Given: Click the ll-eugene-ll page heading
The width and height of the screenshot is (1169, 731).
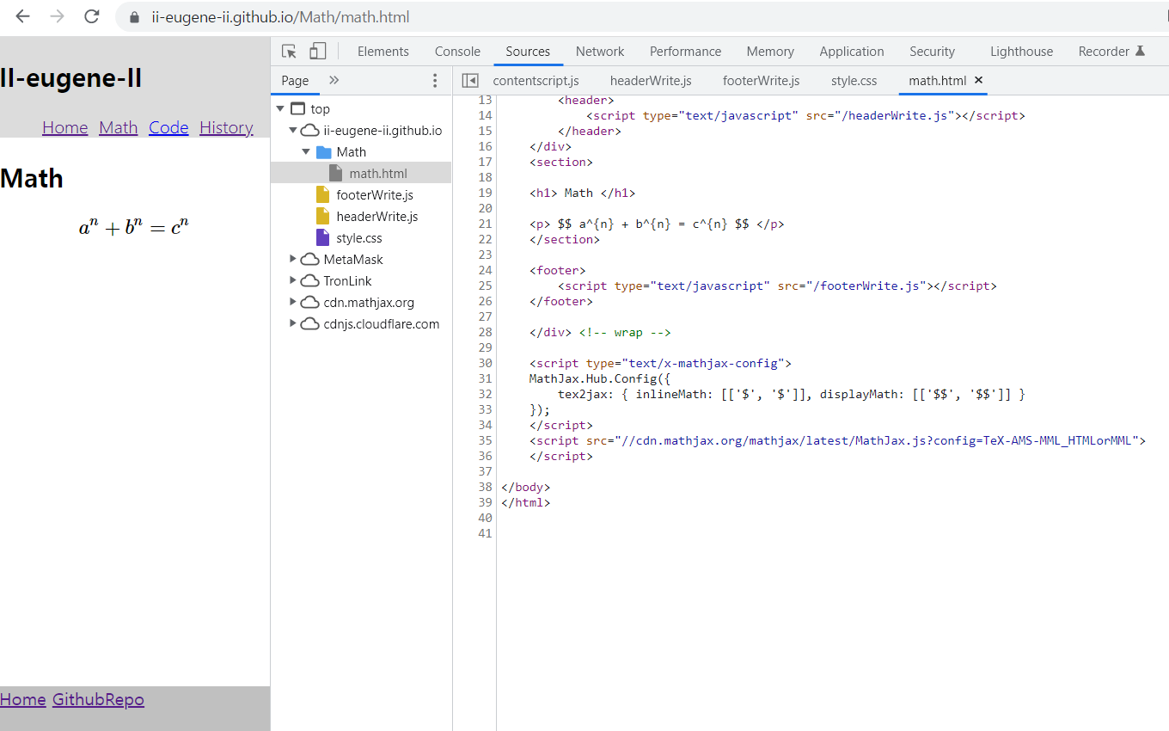Looking at the screenshot, I should pos(71,78).
